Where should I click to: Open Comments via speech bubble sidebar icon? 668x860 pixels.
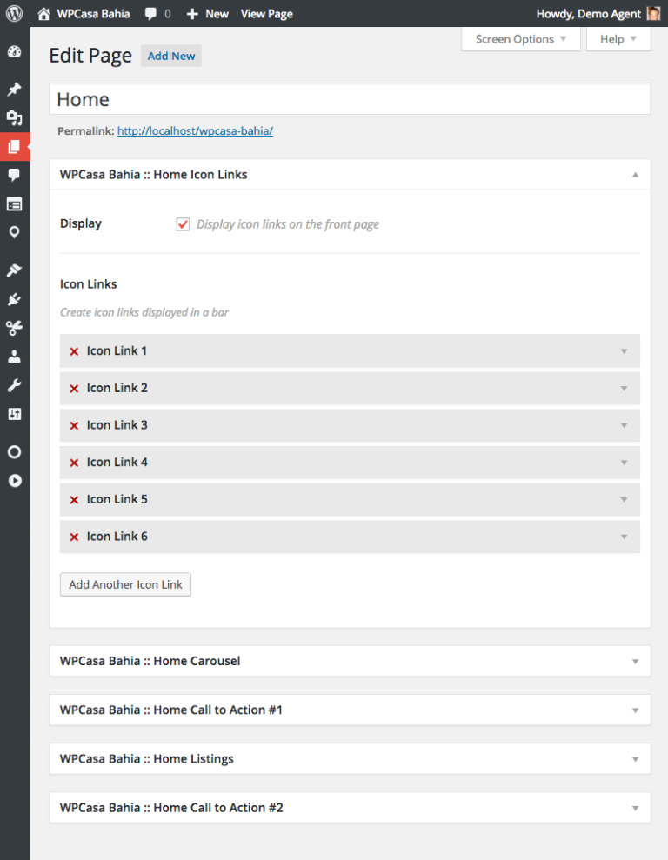click(x=15, y=176)
